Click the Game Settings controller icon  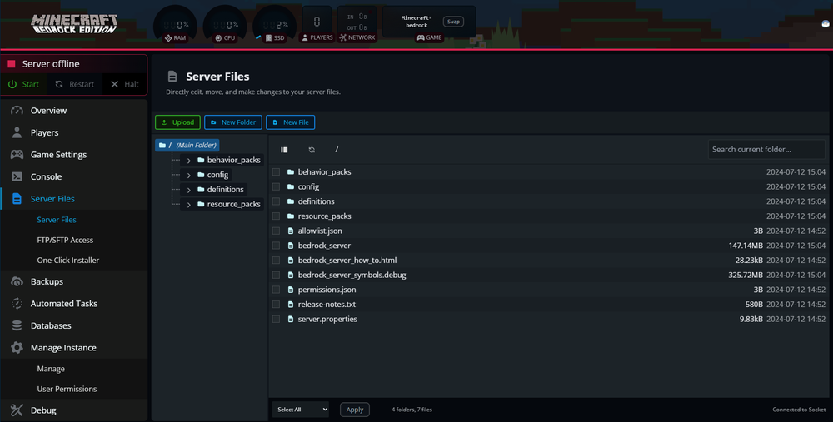[x=17, y=155]
